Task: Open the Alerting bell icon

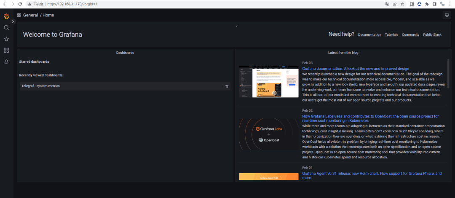Action: point(6,62)
